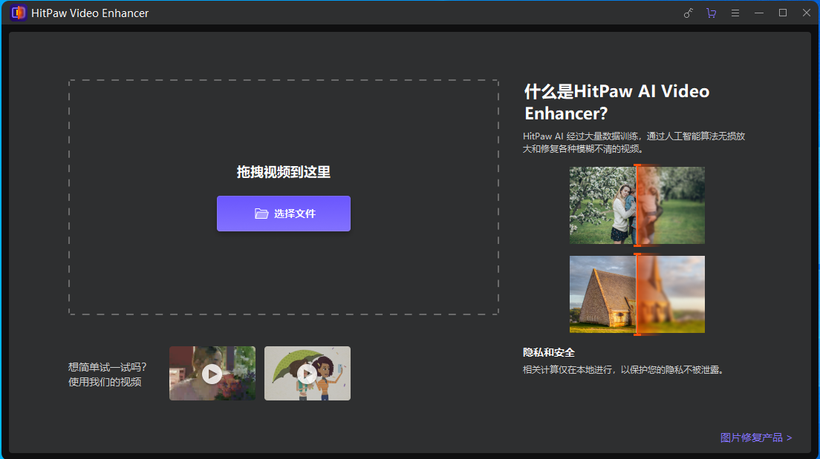Minimize the HitPaw Video Enhancer window
Screen dimensions: 820x459
[758, 13]
